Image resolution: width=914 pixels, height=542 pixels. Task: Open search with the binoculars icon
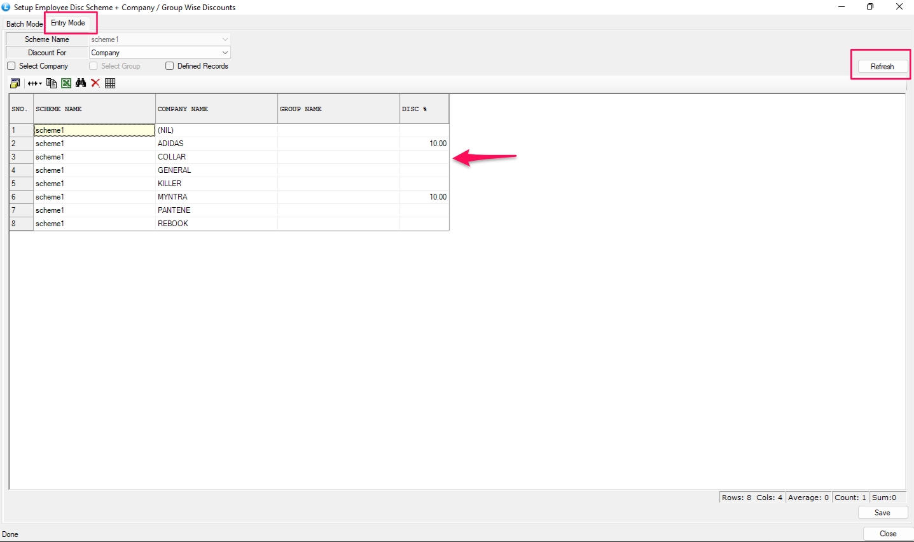pyautogui.click(x=81, y=83)
